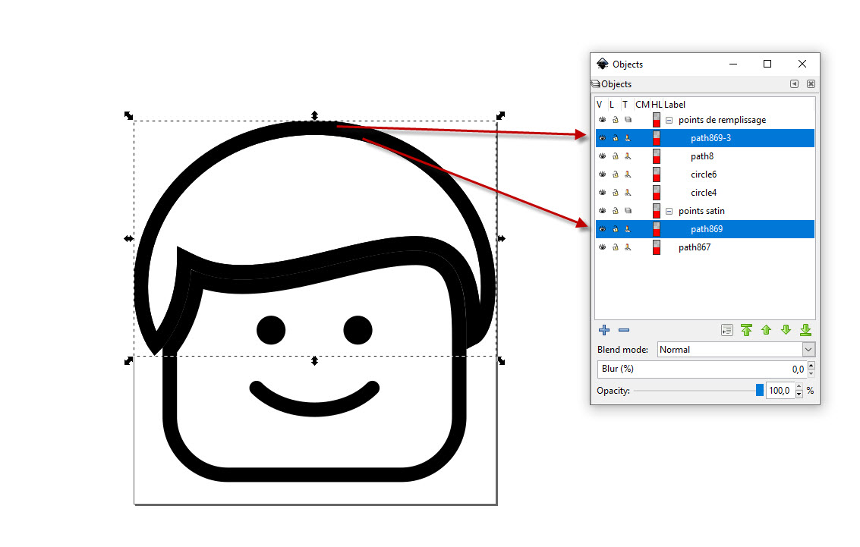Hide the circle6 object via eye icon

602,174
